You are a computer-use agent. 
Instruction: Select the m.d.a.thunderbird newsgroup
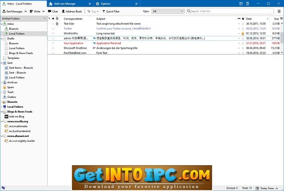click(20, 131)
